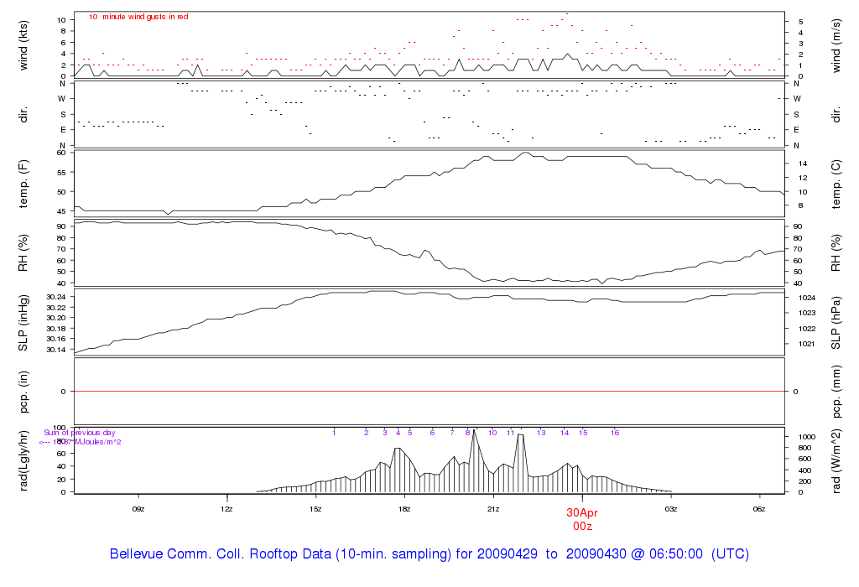Image resolution: width=859 pixels, height=587 pixels.
Task: Click the purple 'Sum of previous day' note
Action: click(x=80, y=433)
